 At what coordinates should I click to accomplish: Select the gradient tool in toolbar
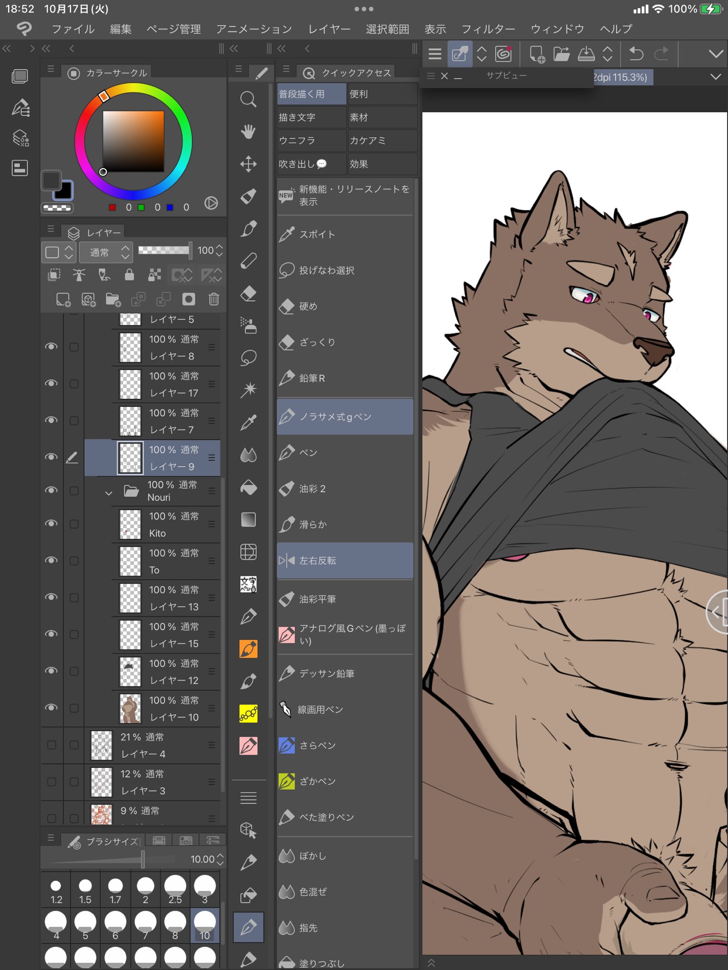(x=248, y=520)
